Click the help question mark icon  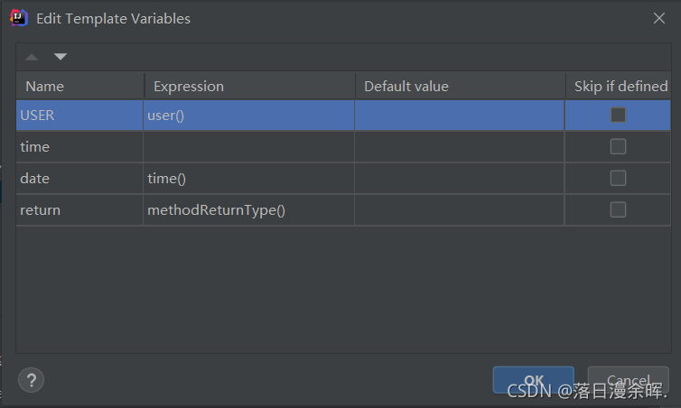coord(31,380)
